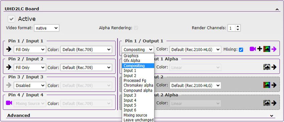Choose Input 2 in the dropdown list
Image resolution: width=284 pixels, height=122 pixels.
click(138, 76)
